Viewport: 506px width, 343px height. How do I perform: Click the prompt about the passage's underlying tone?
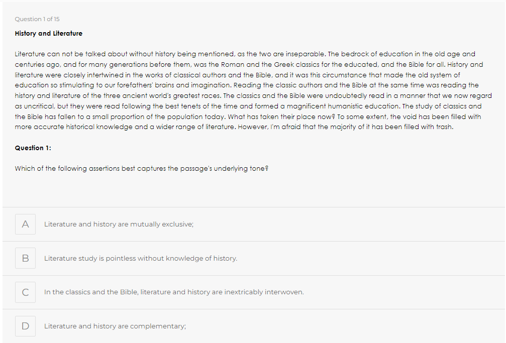pos(141,169)
